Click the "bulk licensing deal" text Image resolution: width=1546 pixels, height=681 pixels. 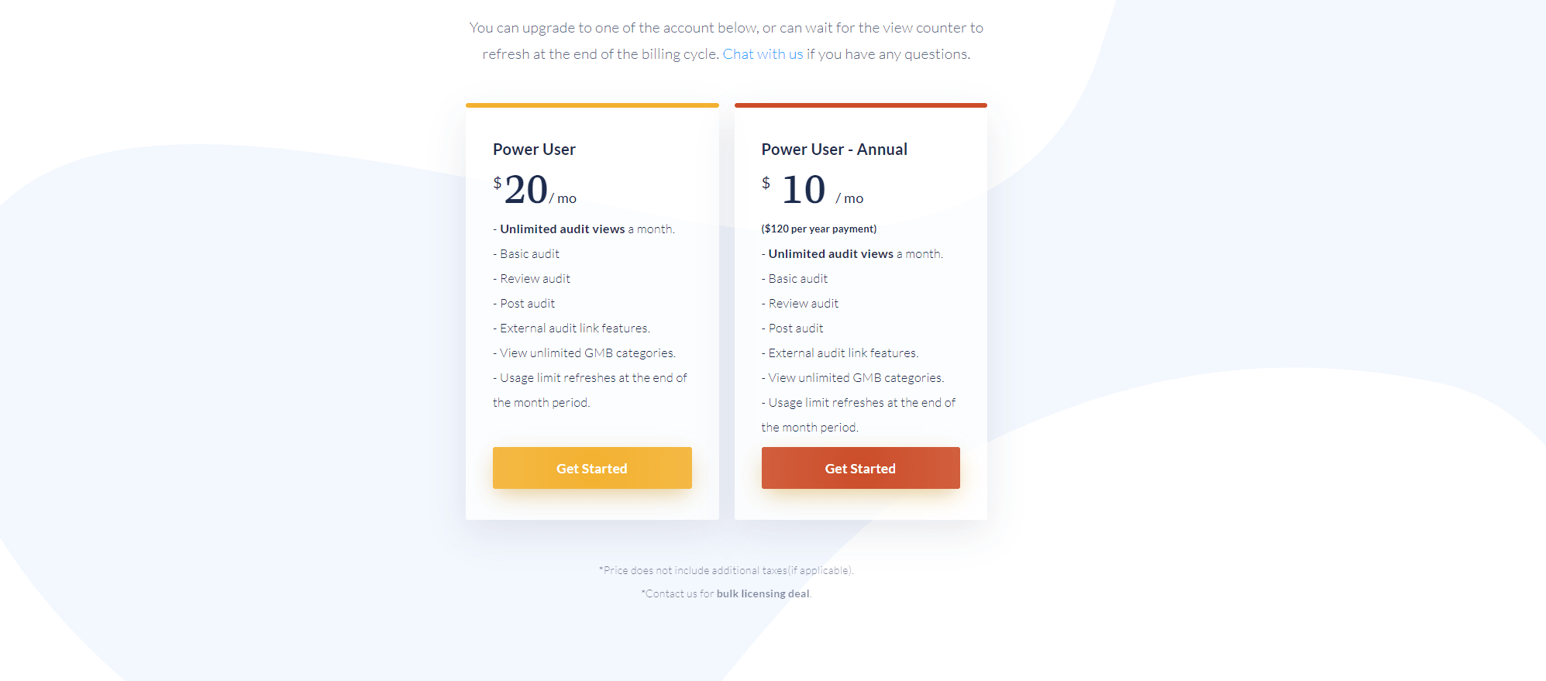click(x=763, y=594)
